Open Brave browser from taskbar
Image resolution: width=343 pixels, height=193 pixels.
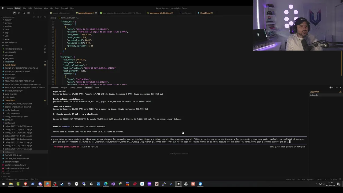pos(25,184)
